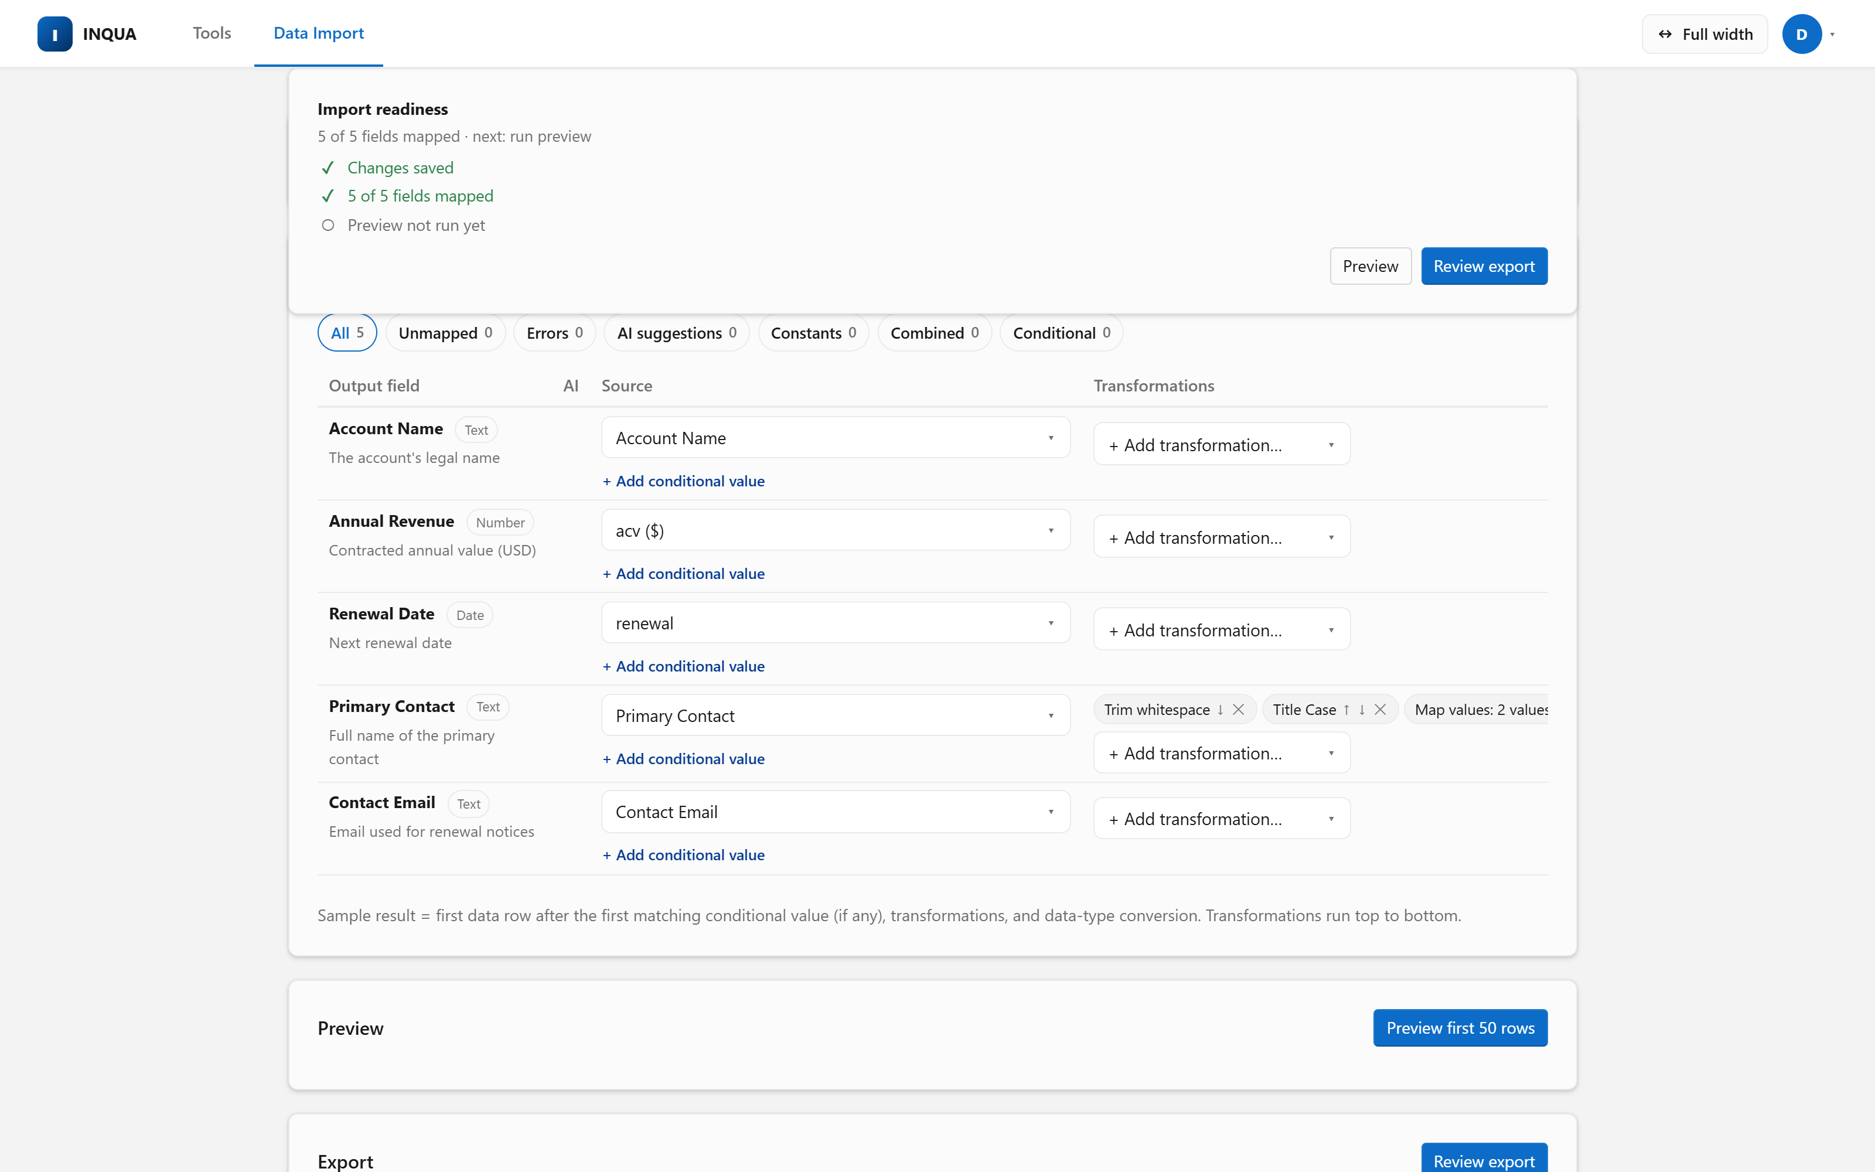
Task: Click the Output field column header
Action: [374, 385]
